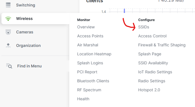Click the Cameras icon in sidebar

8,32
